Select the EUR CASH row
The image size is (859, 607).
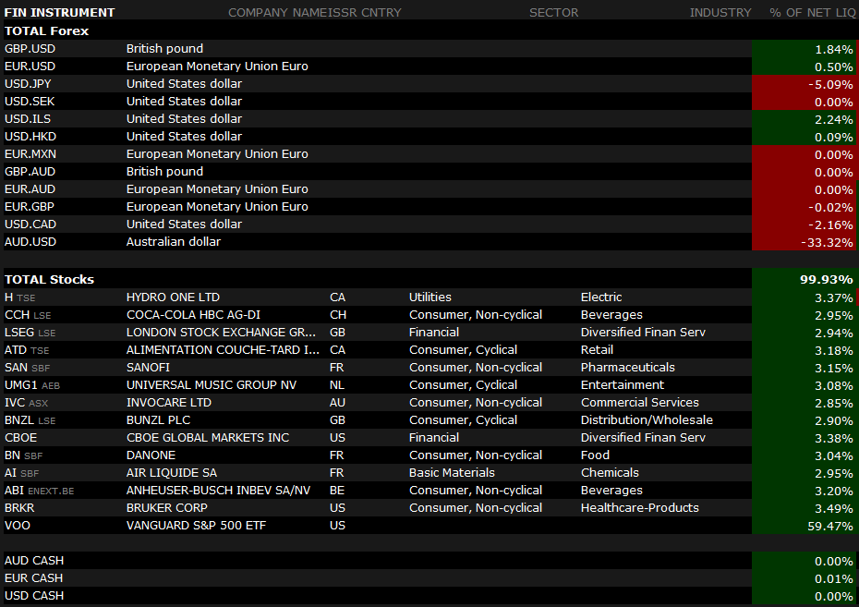coord(429,578)
